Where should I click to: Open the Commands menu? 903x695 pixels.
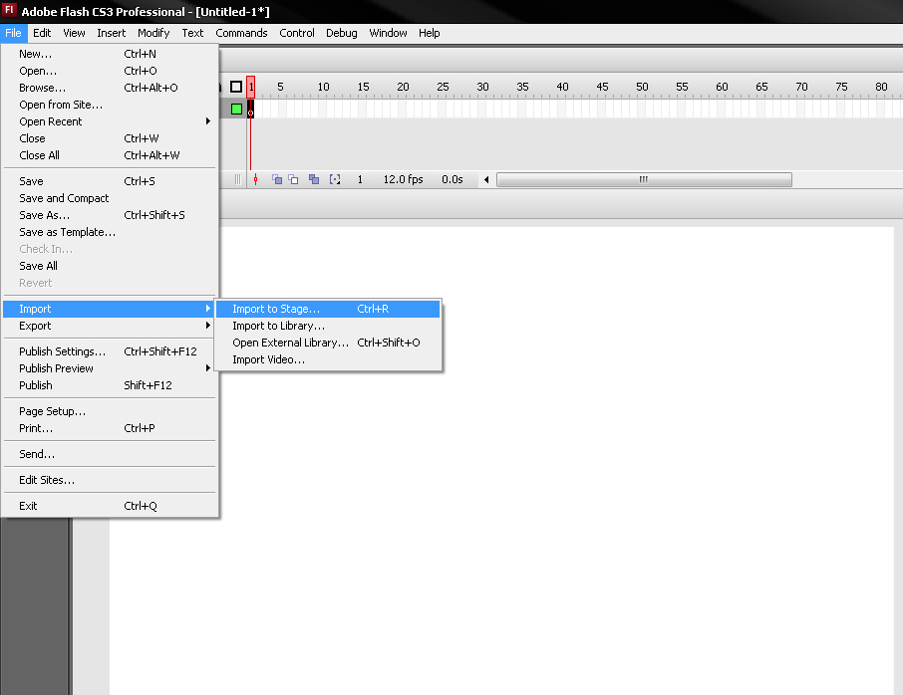tap(241, 33)
